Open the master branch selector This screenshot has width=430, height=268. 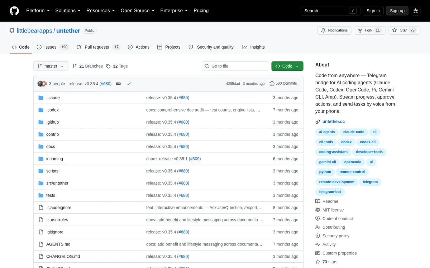(51, 66)
